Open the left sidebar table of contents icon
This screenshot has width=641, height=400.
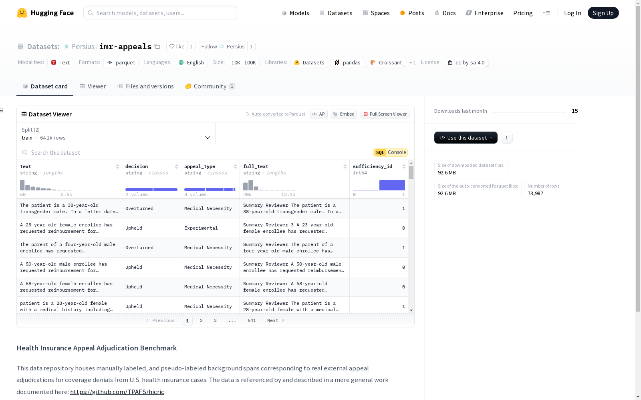tap(2, 110)
